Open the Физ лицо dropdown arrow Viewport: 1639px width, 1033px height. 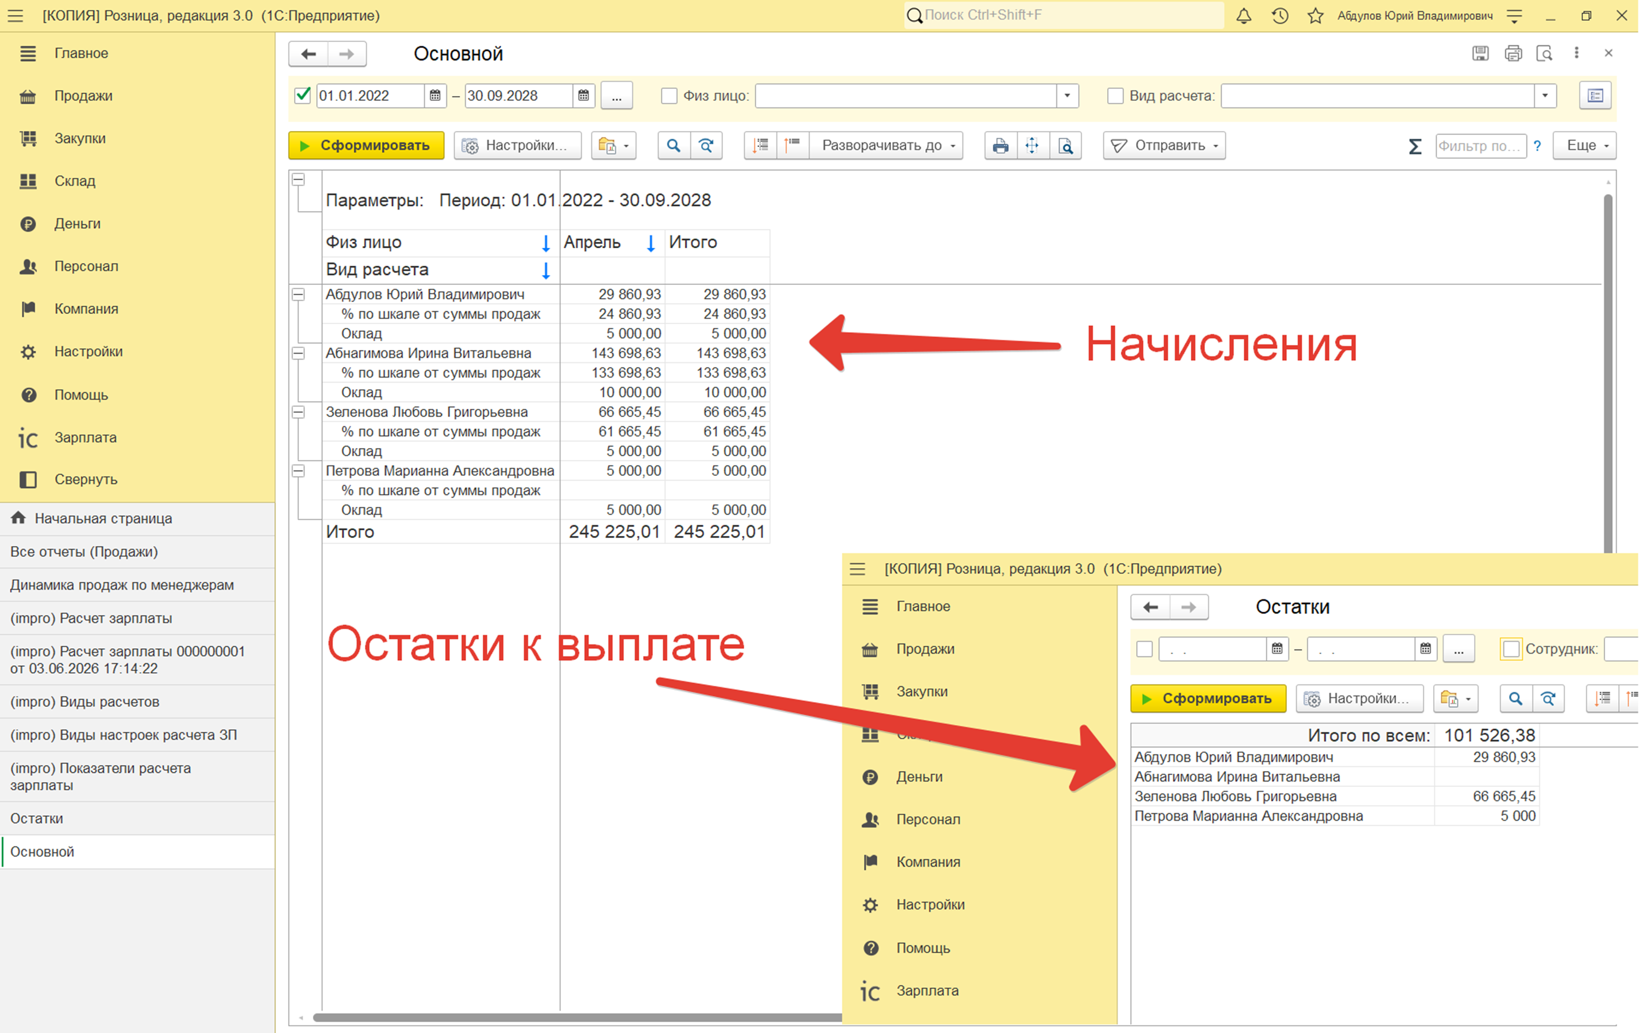click(x=1067, y=95)
